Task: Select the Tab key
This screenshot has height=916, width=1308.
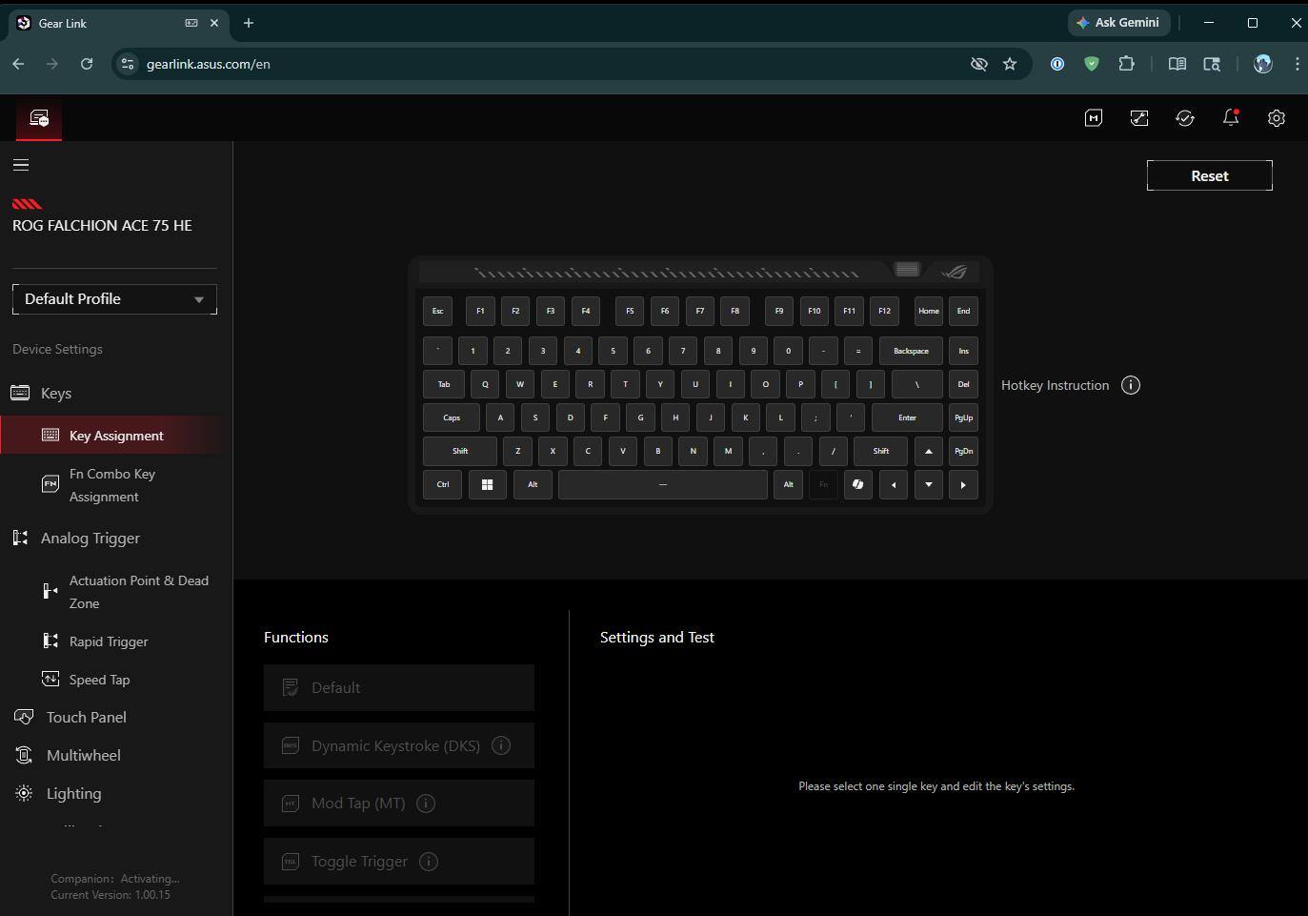Action: pyautogui.click(x=444, y=384)
